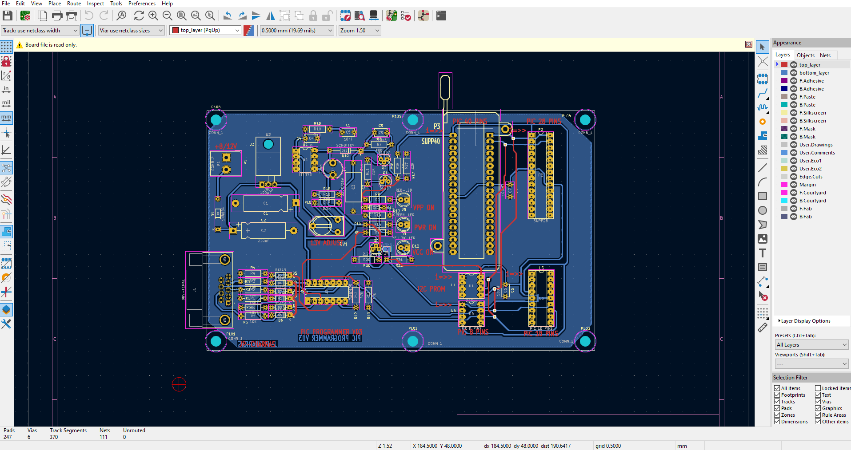
Task: Open Track netclass width dropdown
Action: point(40,31)
